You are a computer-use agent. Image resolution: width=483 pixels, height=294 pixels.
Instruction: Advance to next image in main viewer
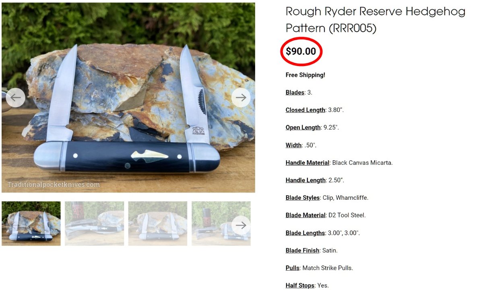(241, 97)
